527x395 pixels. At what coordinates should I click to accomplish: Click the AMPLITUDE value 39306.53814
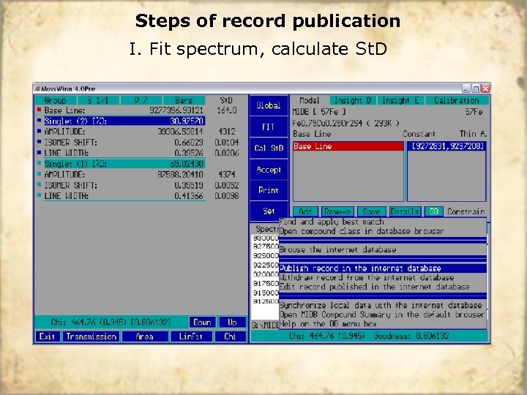click(181, 132)
